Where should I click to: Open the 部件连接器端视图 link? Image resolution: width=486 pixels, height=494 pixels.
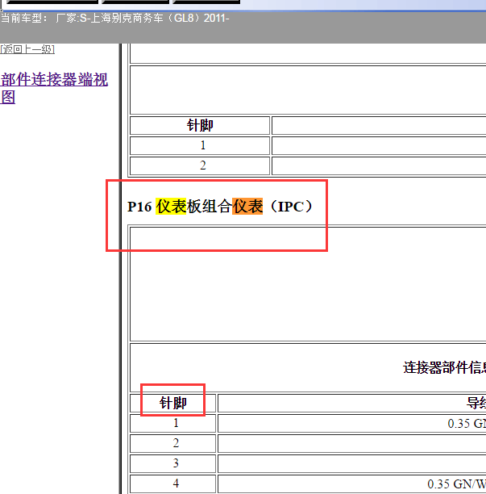coord(54,88)
